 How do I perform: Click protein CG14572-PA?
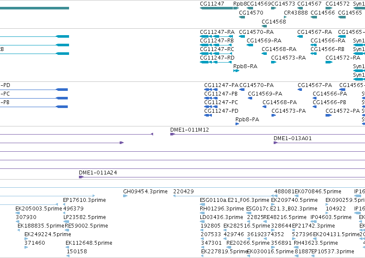(x=343, y=111)
